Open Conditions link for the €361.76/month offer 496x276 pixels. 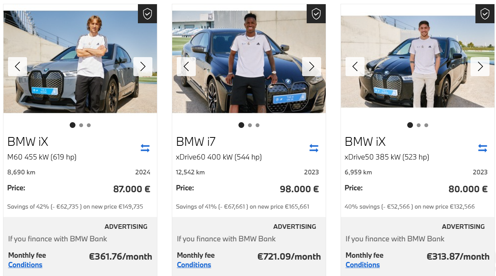tap(25, 265)
